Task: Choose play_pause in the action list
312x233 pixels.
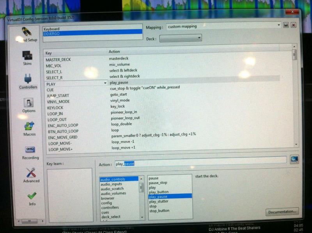Action: [x=170, y=197]
